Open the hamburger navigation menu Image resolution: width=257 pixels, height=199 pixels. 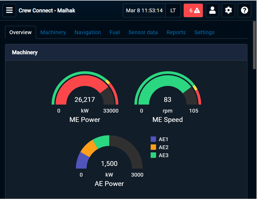(9, 10)
